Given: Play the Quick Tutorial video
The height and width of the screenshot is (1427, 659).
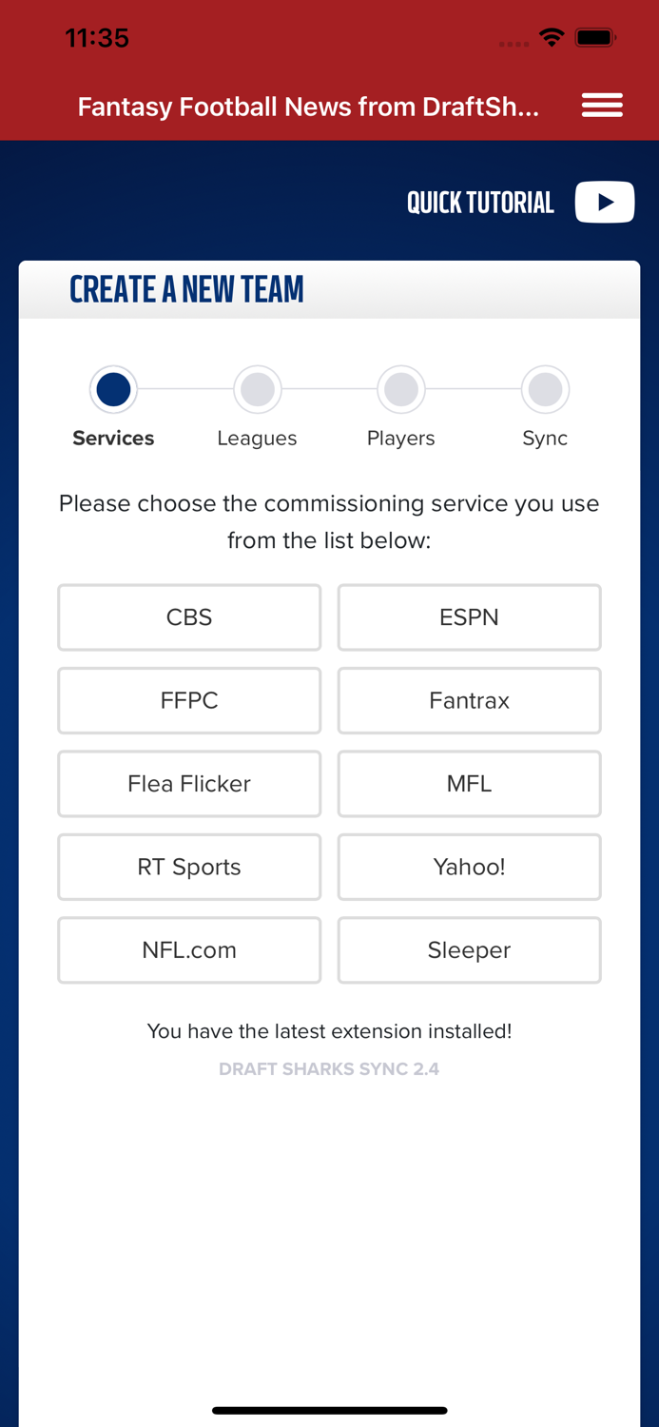Looking at the screenshot, I should 605,202.
